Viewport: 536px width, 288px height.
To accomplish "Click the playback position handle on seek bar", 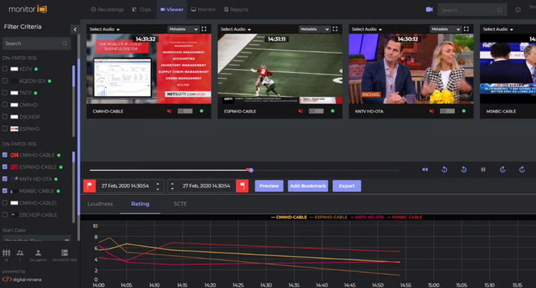I will coord(251,170).
